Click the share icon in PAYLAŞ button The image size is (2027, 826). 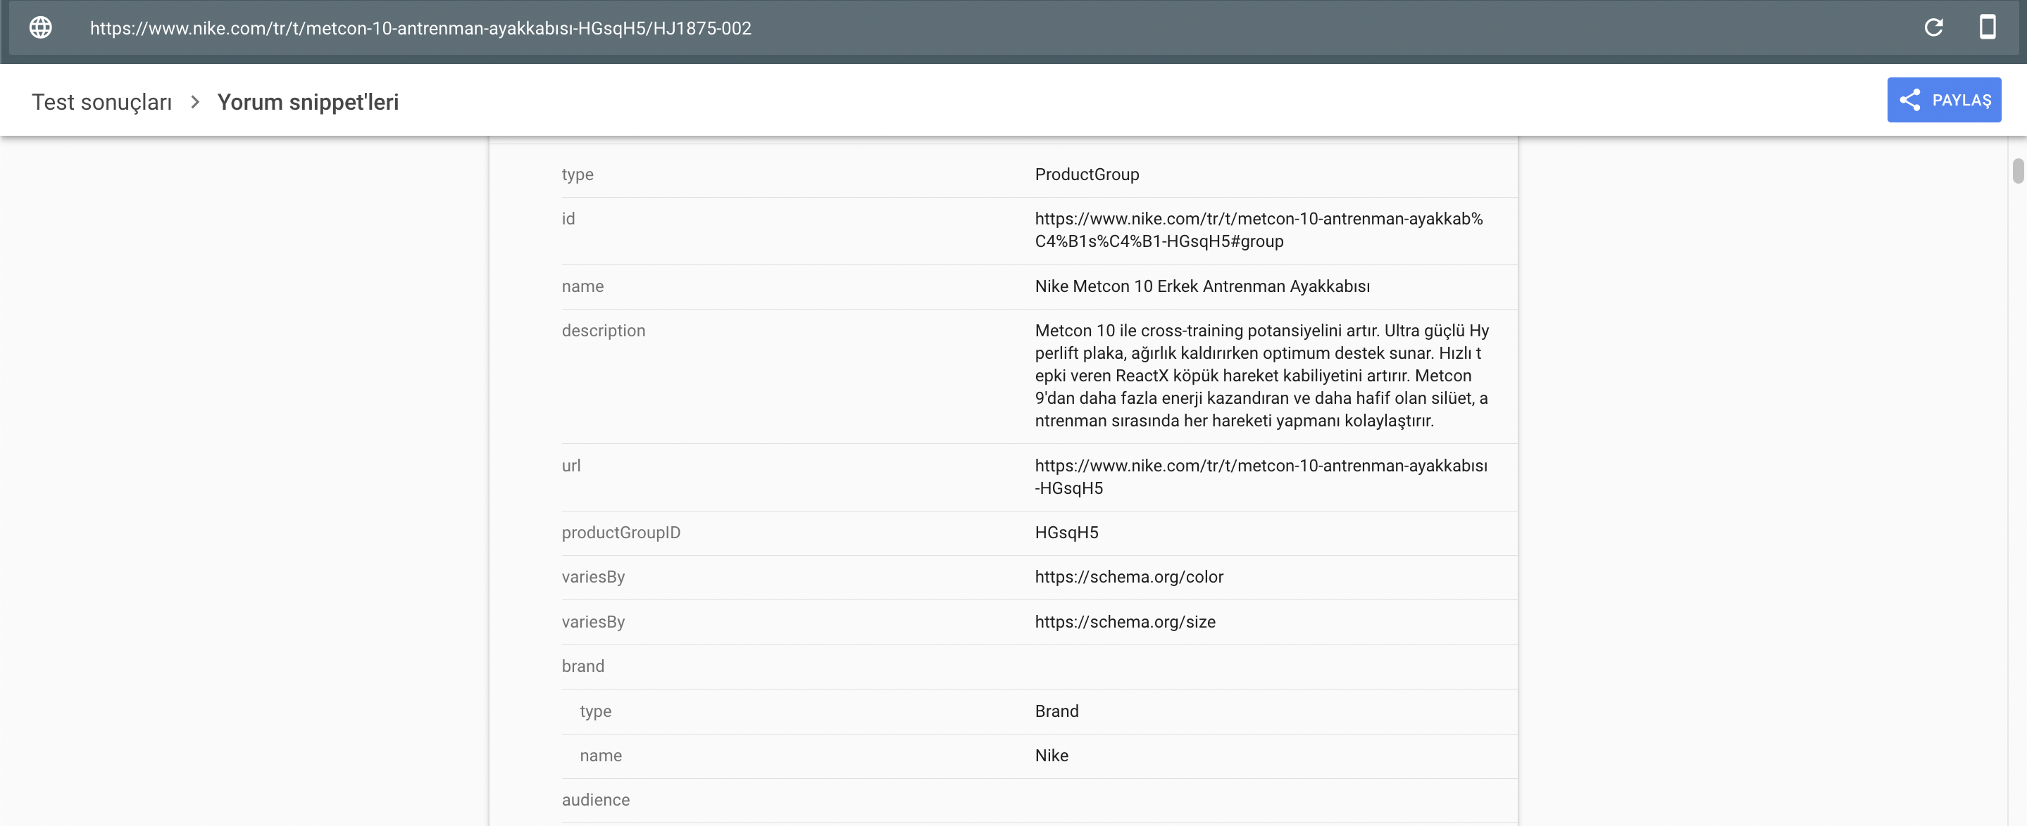click(1910, 100)
